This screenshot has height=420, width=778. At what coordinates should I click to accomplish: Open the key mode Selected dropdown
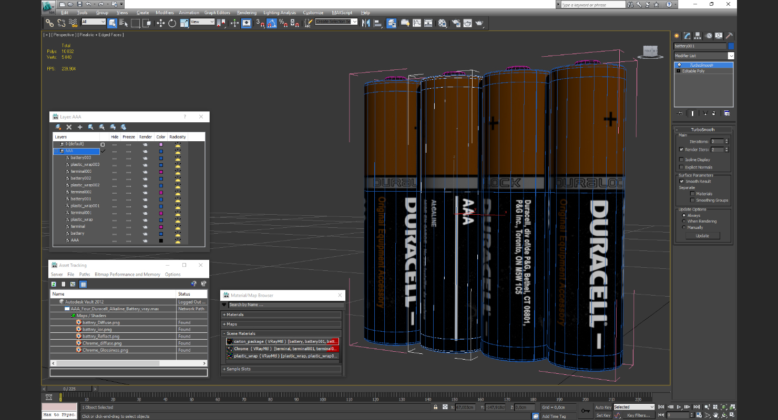click(x=634, y=407)
